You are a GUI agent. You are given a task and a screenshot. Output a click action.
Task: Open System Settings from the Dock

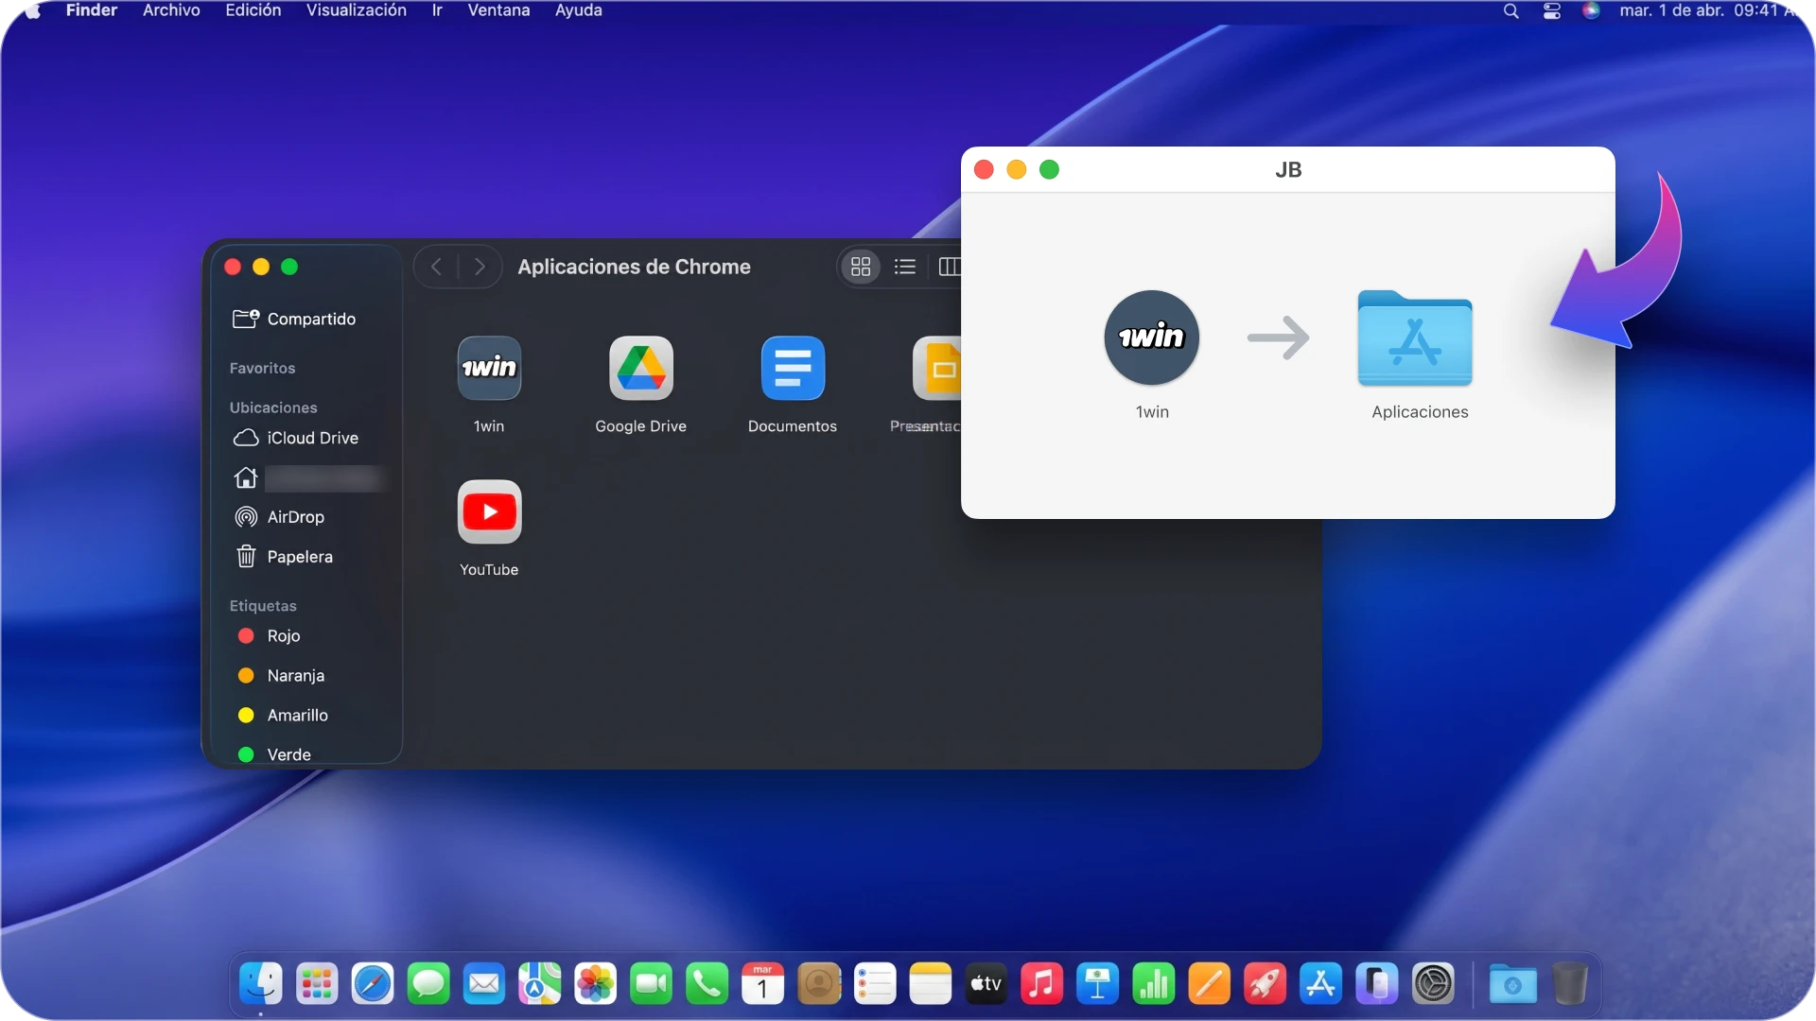tap(1432, 984)
